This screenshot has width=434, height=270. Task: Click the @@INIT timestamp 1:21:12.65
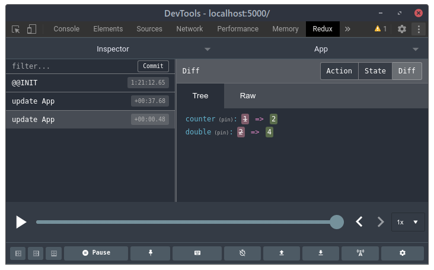[x=148, y=83]
